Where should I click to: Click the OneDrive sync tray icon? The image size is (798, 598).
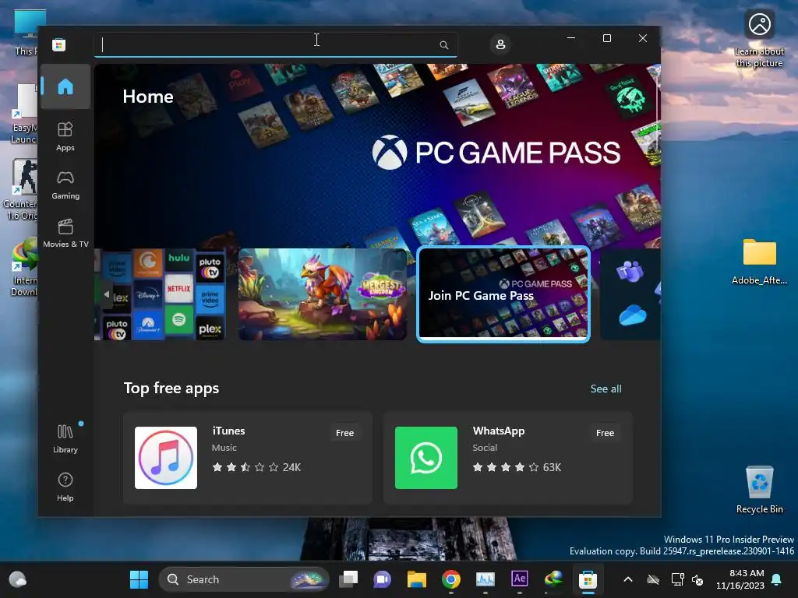[x=653, y=579]
